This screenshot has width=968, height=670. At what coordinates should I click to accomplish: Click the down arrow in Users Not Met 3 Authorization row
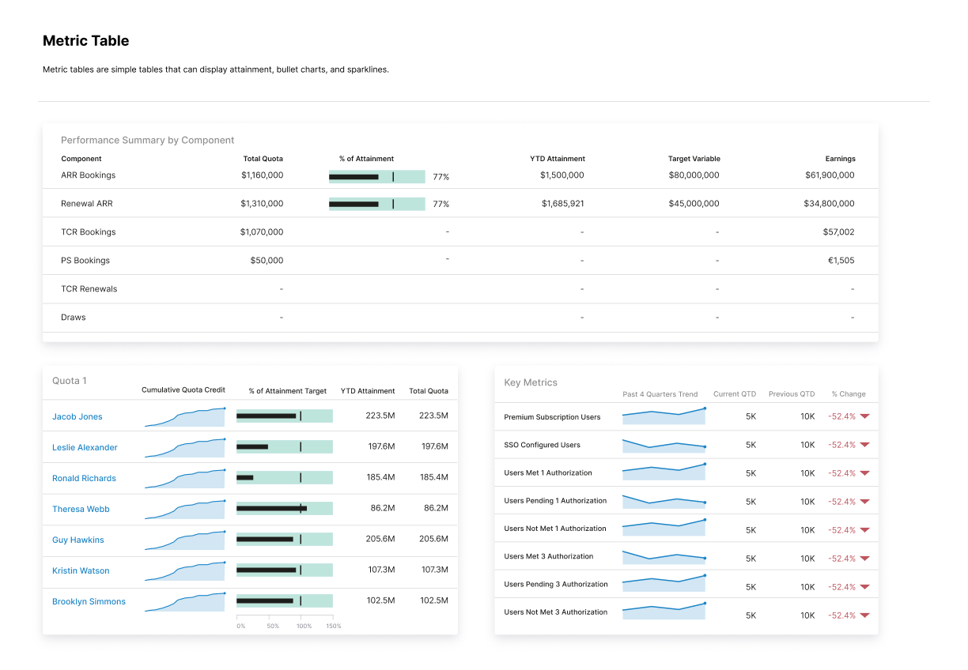(864, 615)
